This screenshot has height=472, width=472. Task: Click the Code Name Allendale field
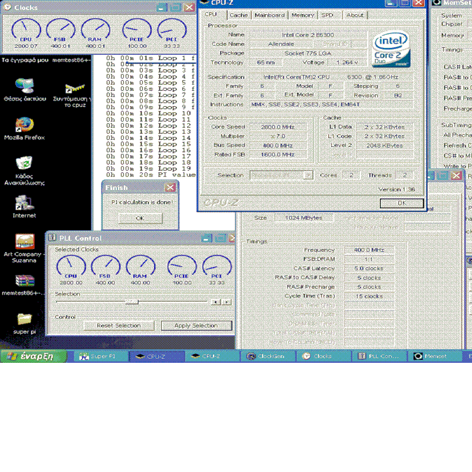(281, 44)
